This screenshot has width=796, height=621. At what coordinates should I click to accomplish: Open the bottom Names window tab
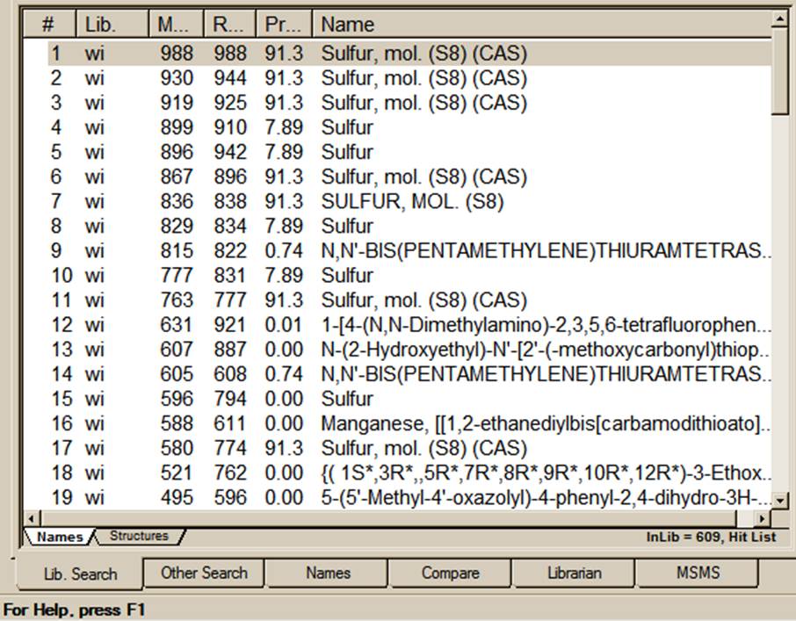328,573
